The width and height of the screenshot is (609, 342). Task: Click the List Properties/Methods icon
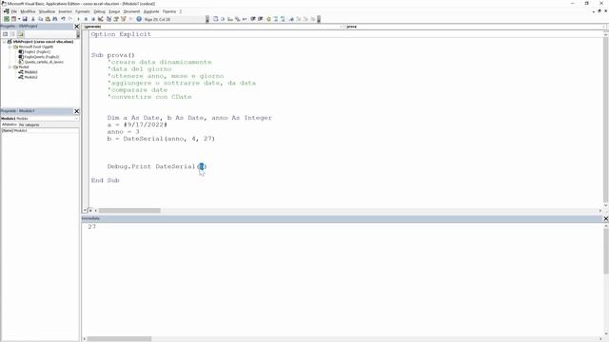[x=216, y=19]
